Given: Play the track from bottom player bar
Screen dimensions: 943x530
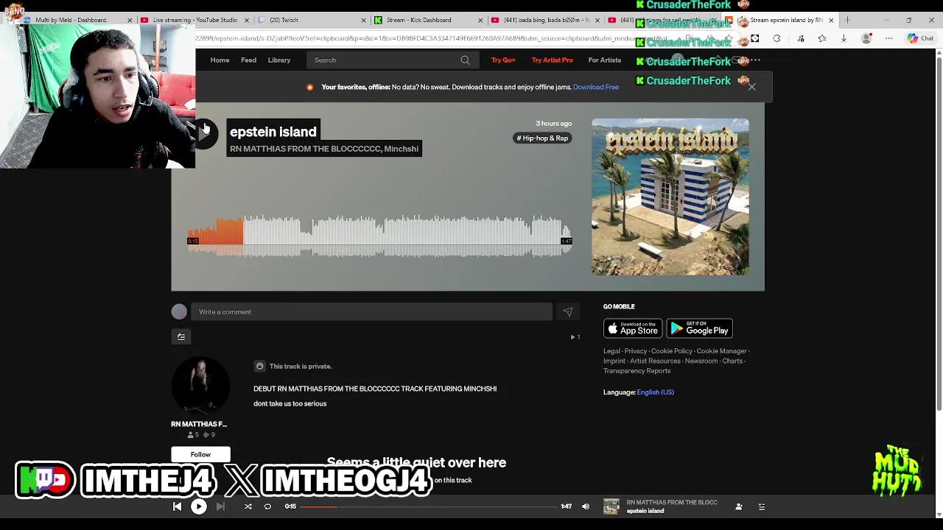Looking at the screenshot, I should (x=199, y=506).
